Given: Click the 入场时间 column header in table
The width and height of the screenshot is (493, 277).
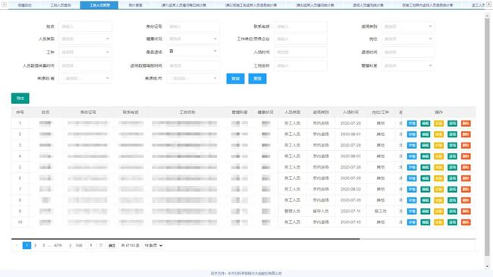Looking at the screenshot, I should coord(350,112).
